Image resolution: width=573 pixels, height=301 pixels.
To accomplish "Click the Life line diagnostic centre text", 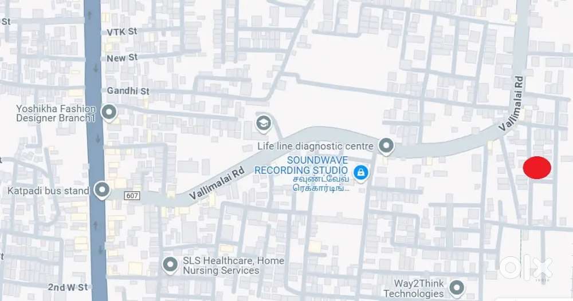I will pos(315,146).
